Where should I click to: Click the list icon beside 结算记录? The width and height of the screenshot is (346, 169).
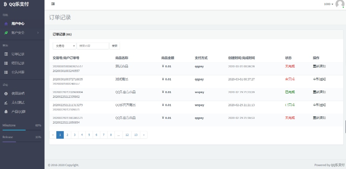click(x=6, y=63)
